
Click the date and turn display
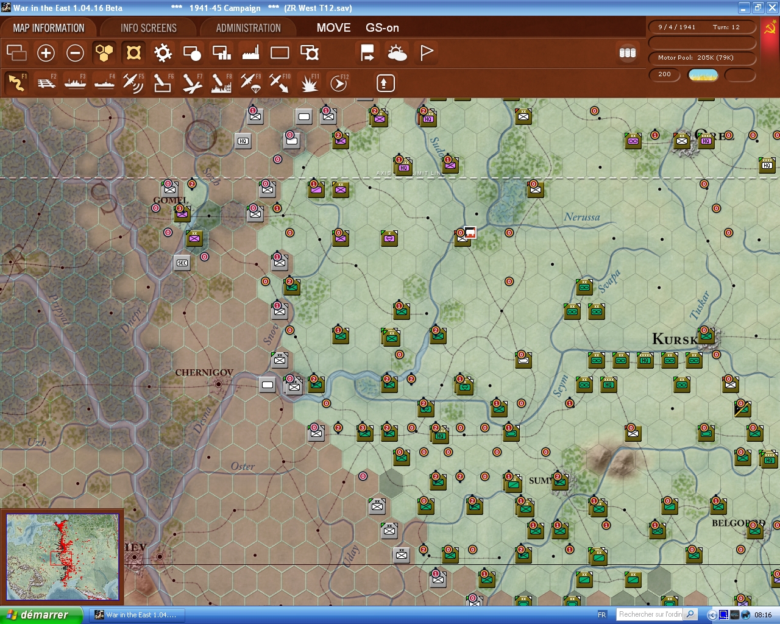pyautogui.click(x=703, y=27)
